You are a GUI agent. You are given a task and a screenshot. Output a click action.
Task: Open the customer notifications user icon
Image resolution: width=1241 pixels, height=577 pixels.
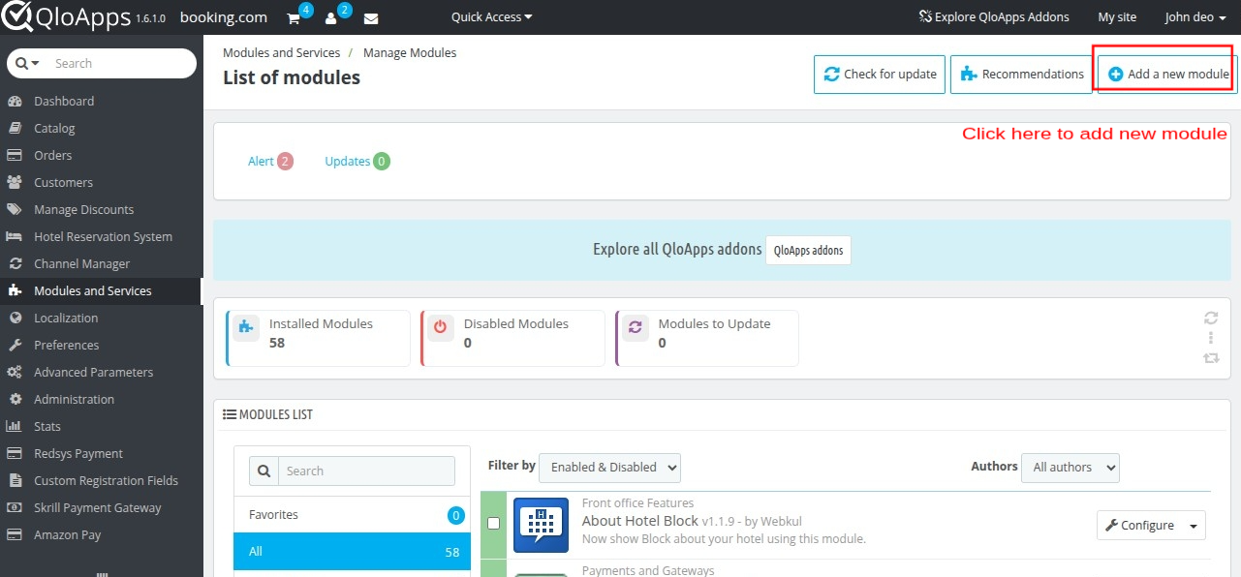tap(331, 18)
